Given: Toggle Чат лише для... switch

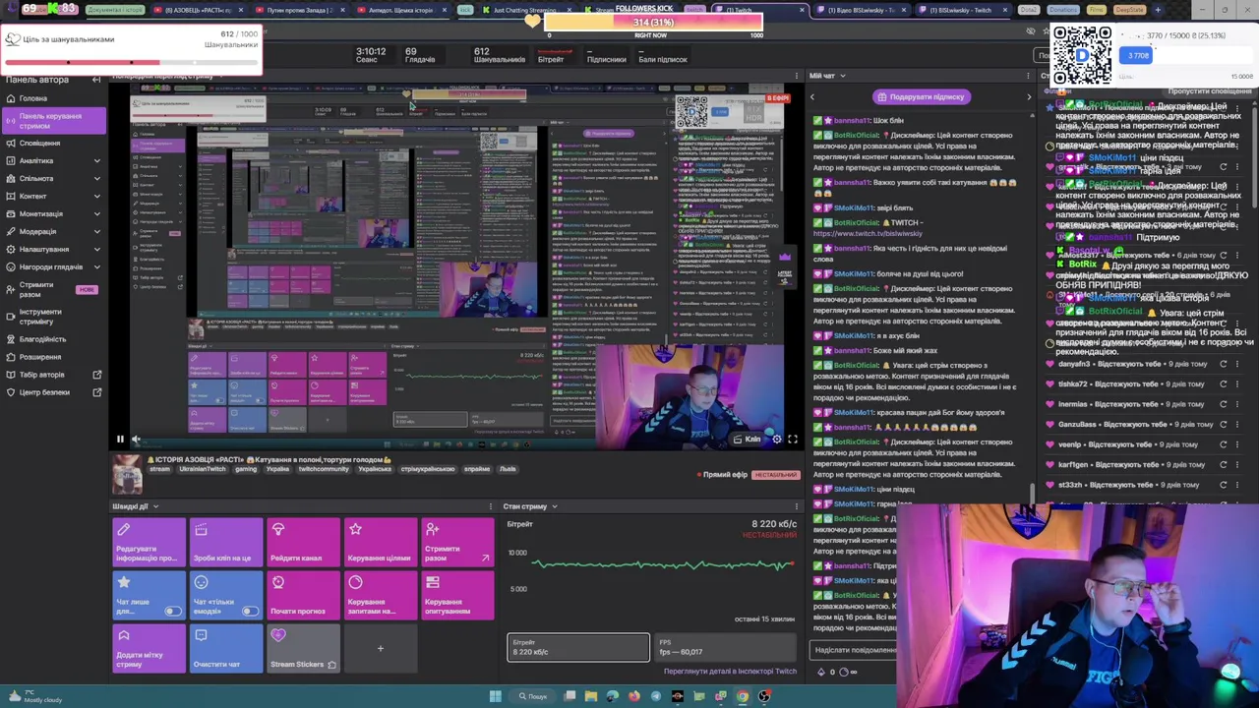Looking at the screenshot, I should click(x=173, y=612).
